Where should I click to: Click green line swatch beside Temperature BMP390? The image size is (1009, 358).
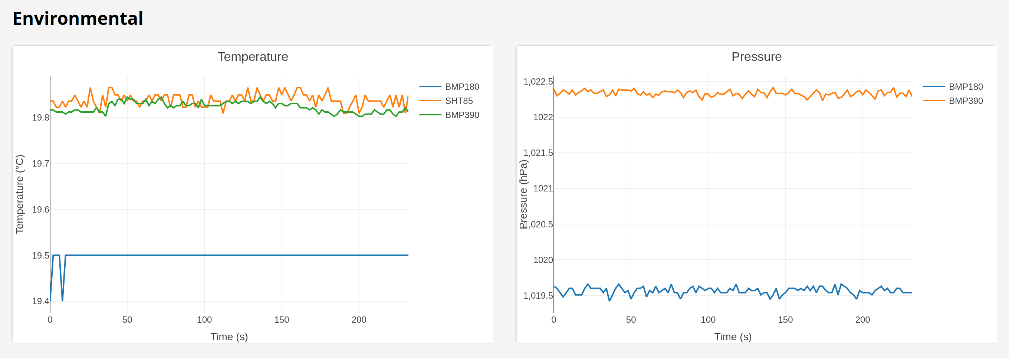[430, 115]
